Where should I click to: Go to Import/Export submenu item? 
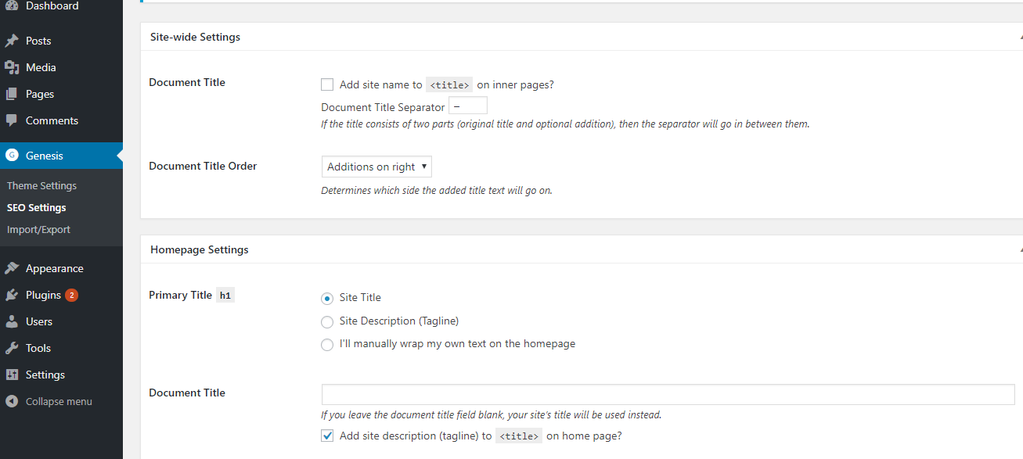point(38,229)
